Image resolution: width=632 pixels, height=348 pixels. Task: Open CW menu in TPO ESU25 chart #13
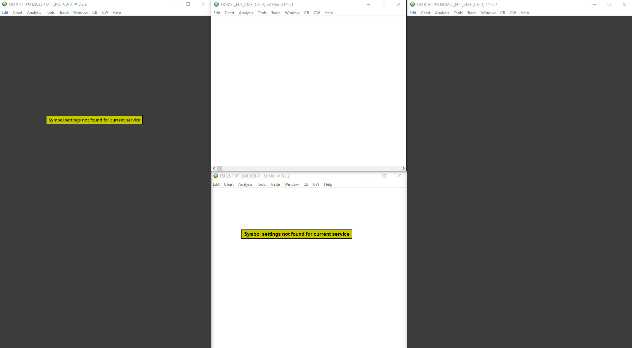105,13
